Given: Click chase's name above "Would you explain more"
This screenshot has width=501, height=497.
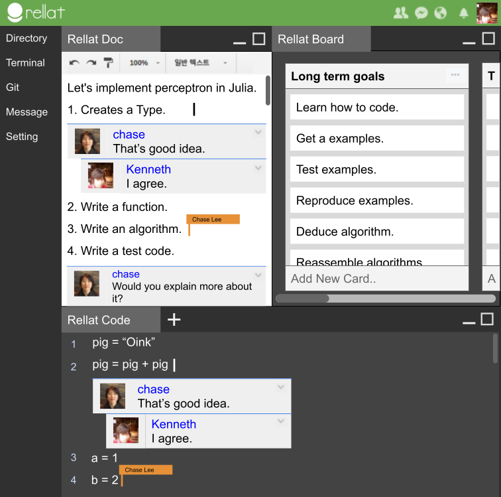Looking at the screenshot, I should 126,274.
